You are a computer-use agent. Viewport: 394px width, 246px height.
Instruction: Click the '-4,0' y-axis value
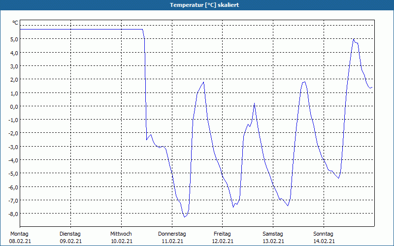(13, 160)
